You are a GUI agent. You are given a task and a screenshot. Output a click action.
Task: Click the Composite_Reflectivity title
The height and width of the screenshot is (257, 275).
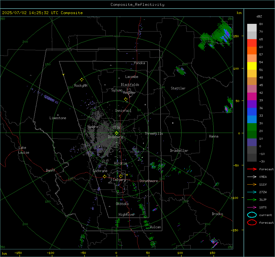(137, 5)
